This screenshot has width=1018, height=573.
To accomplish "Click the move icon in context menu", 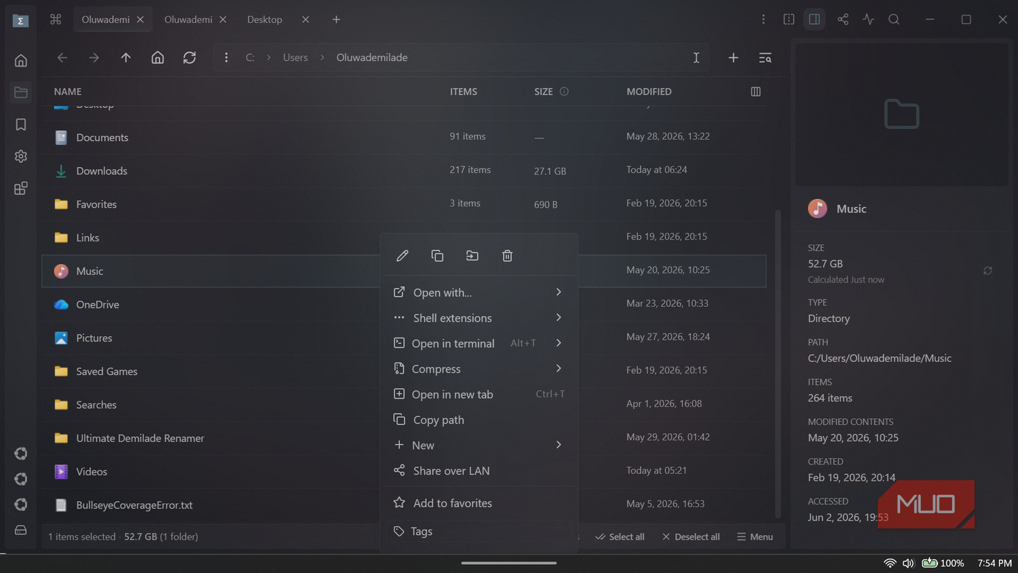I will point(472,256).
